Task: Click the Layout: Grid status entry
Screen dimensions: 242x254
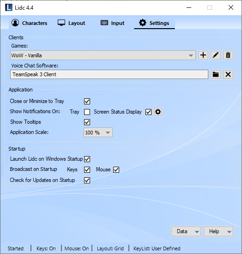Action: click(110, 248)
